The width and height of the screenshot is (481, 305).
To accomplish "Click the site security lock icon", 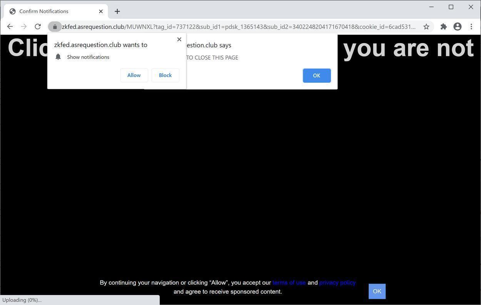I will pyautogui.click(x=55, y=27).
